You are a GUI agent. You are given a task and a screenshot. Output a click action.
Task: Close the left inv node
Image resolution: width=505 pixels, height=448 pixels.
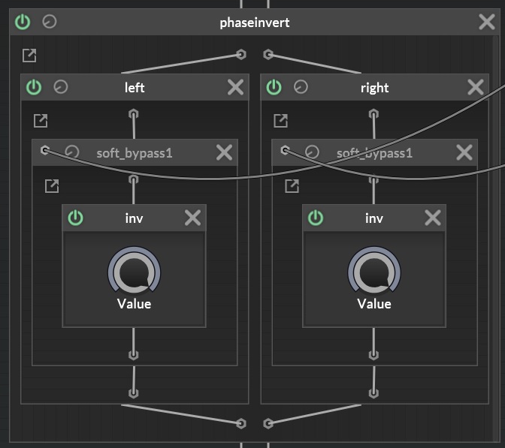(x=193, y=218)
